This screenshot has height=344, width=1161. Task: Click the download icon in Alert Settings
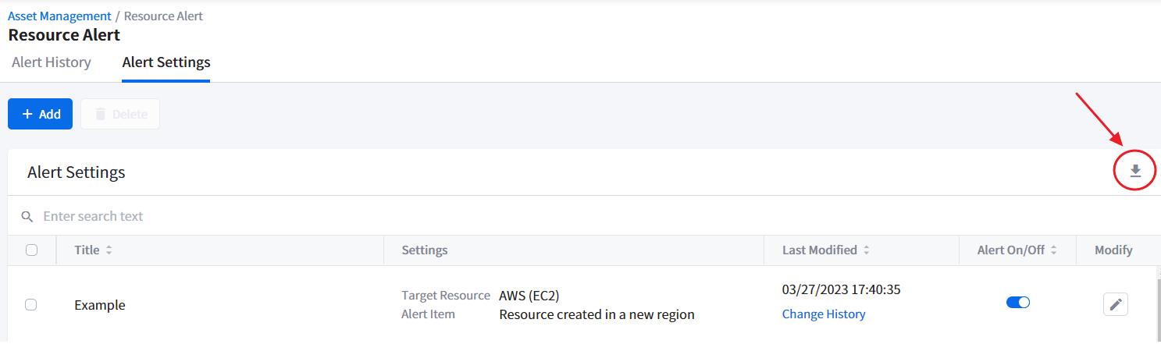click(1135, 172)
